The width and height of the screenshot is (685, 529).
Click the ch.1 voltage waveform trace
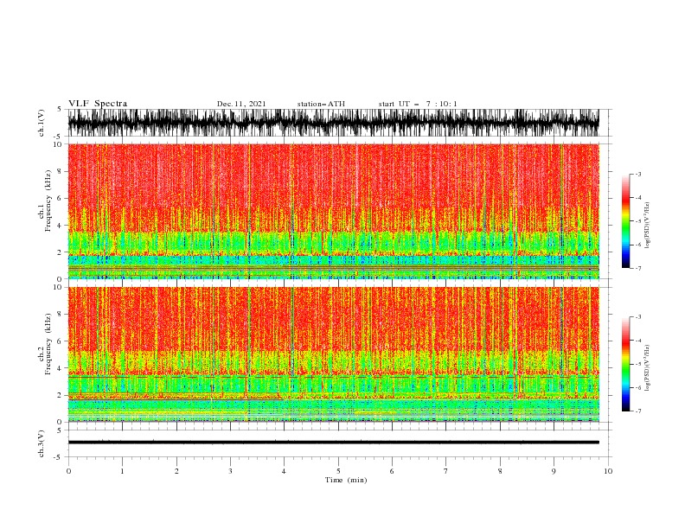pos(334,123)
